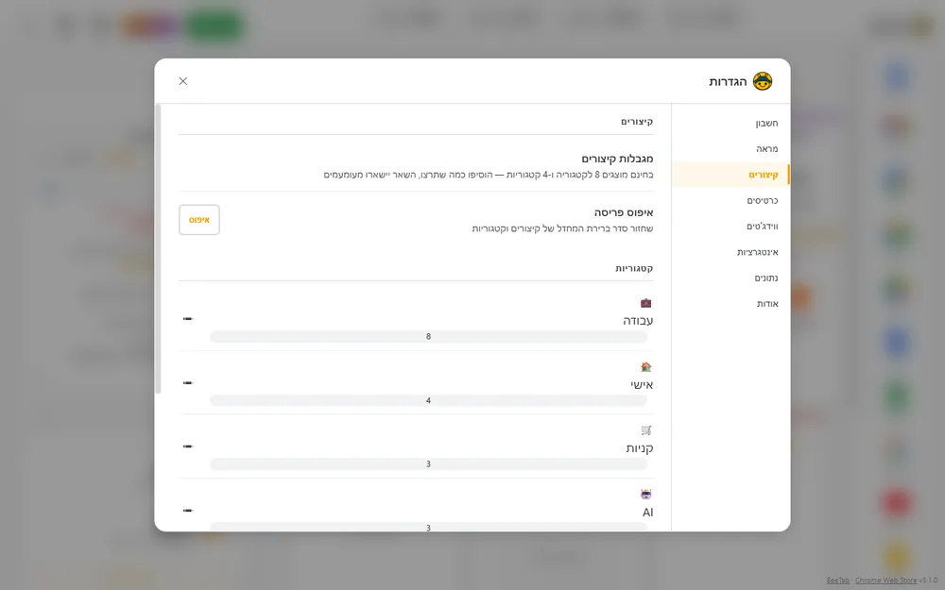Viewport: 945px width, 590px height.
Task: Open the חשבון settings tab
Action: (730, 123)
